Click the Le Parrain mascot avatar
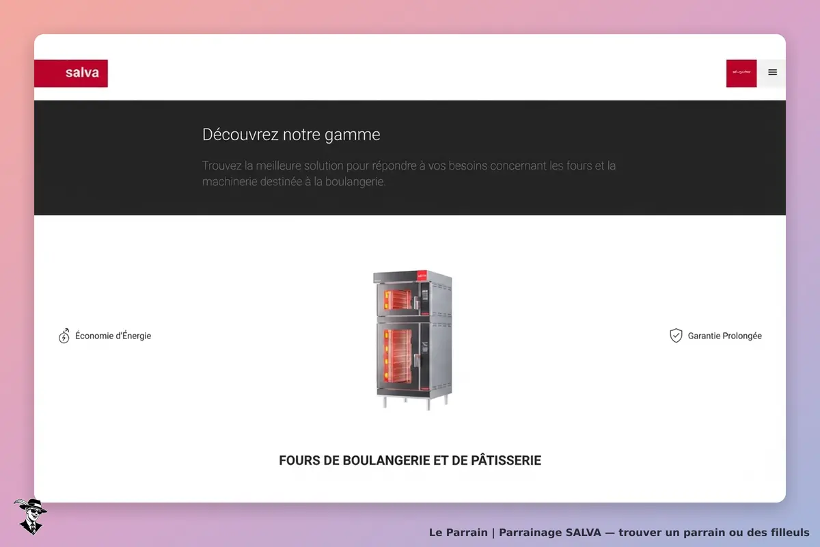The width and height of the screenshot is (820, 547). [x=30, y=516]
